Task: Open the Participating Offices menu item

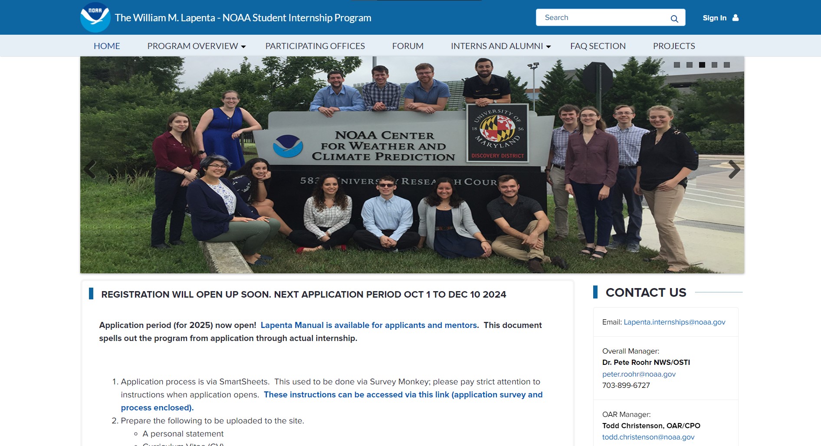Action: (315, 46)
